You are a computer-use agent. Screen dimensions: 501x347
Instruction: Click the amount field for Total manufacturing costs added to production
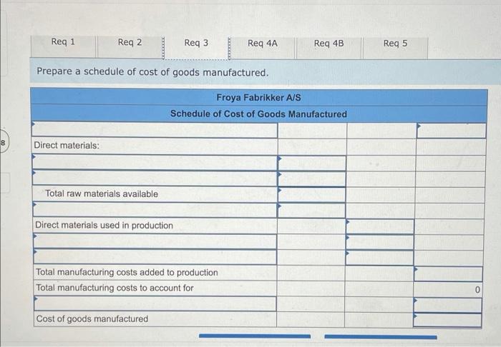click(x=448, y=273)
